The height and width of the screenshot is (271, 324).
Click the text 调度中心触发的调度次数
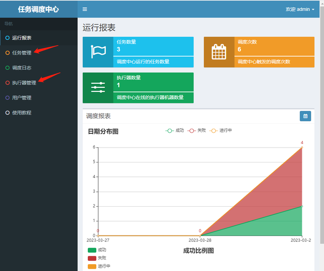click(x=264, y=62)
